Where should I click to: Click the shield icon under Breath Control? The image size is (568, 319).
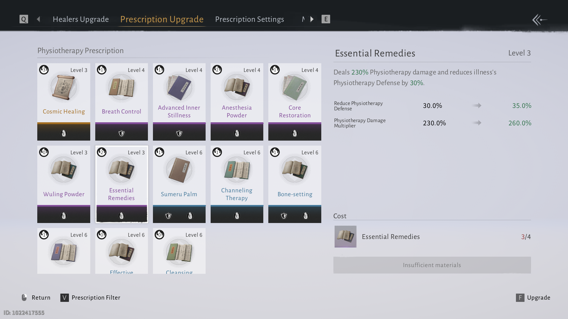pos(121,134)
